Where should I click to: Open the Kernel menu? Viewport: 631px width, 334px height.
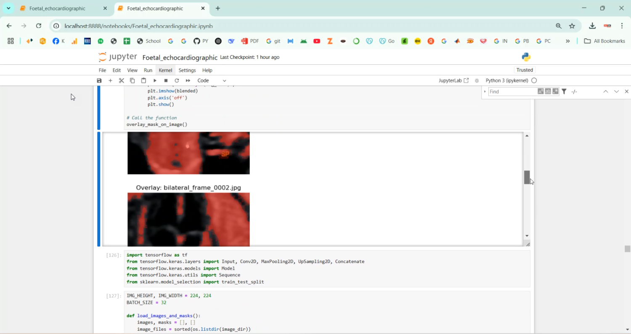click(165, 70)
